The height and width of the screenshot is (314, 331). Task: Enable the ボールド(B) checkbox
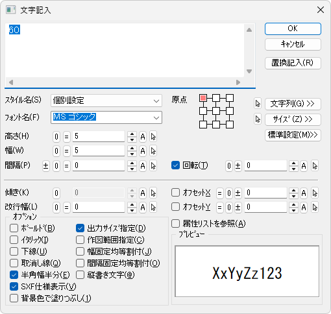tap(14, 228)
